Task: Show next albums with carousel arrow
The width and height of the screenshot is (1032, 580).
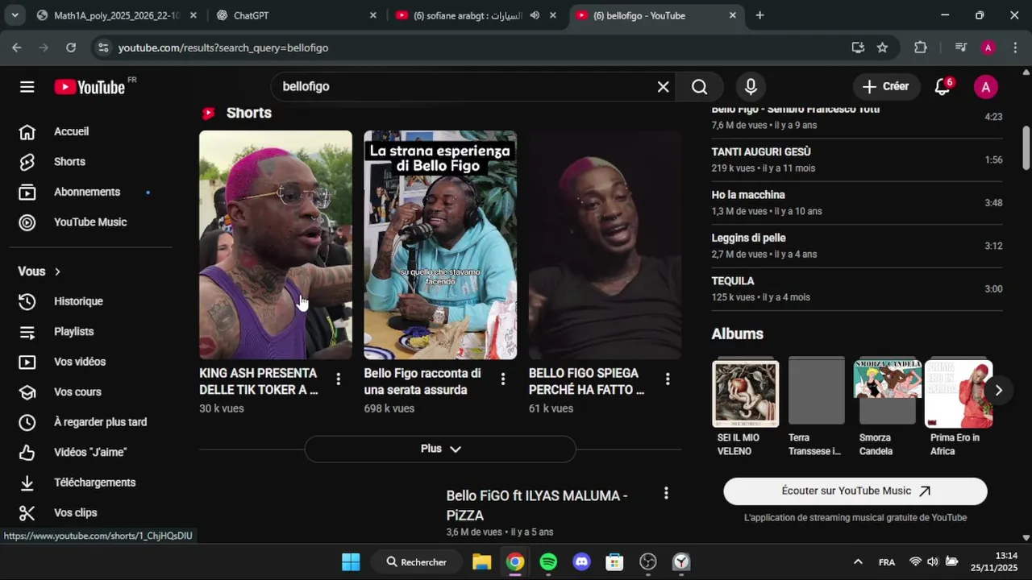Action: [998, 391]
